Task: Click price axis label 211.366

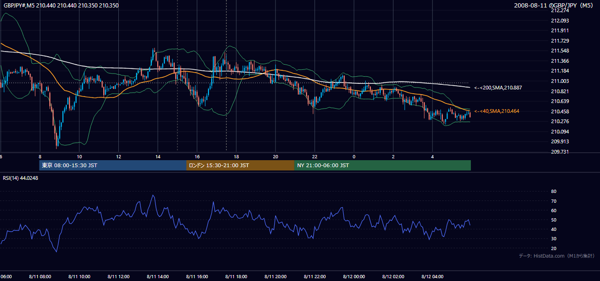Action: coord(560,61)
